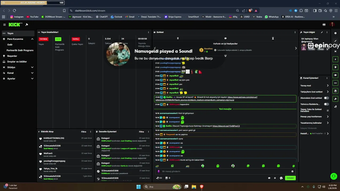
Task: Click KARSIJETDOMALDIQ in the activity feed
Action: pos(54,138)
